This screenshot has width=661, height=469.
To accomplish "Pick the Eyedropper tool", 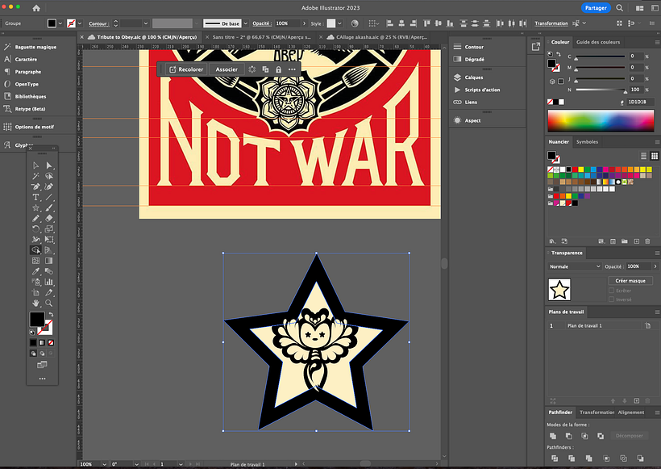I will coord(36,271).
